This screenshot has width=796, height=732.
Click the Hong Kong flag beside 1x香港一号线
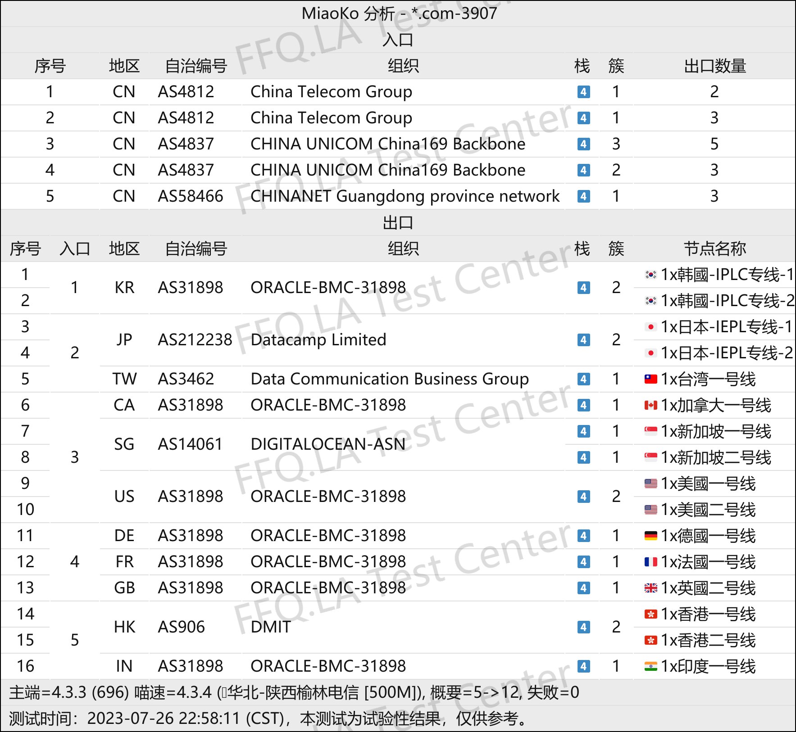click(650, 614)
